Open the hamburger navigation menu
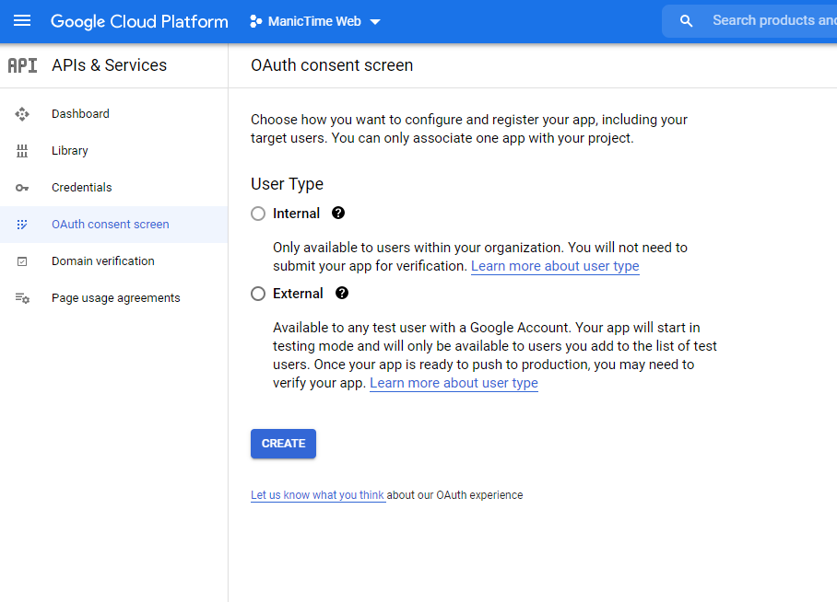This screenshot has height=602, width=837. (x=22, y=21)
